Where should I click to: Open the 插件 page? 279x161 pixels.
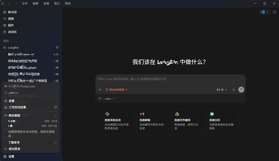point(31,25)
